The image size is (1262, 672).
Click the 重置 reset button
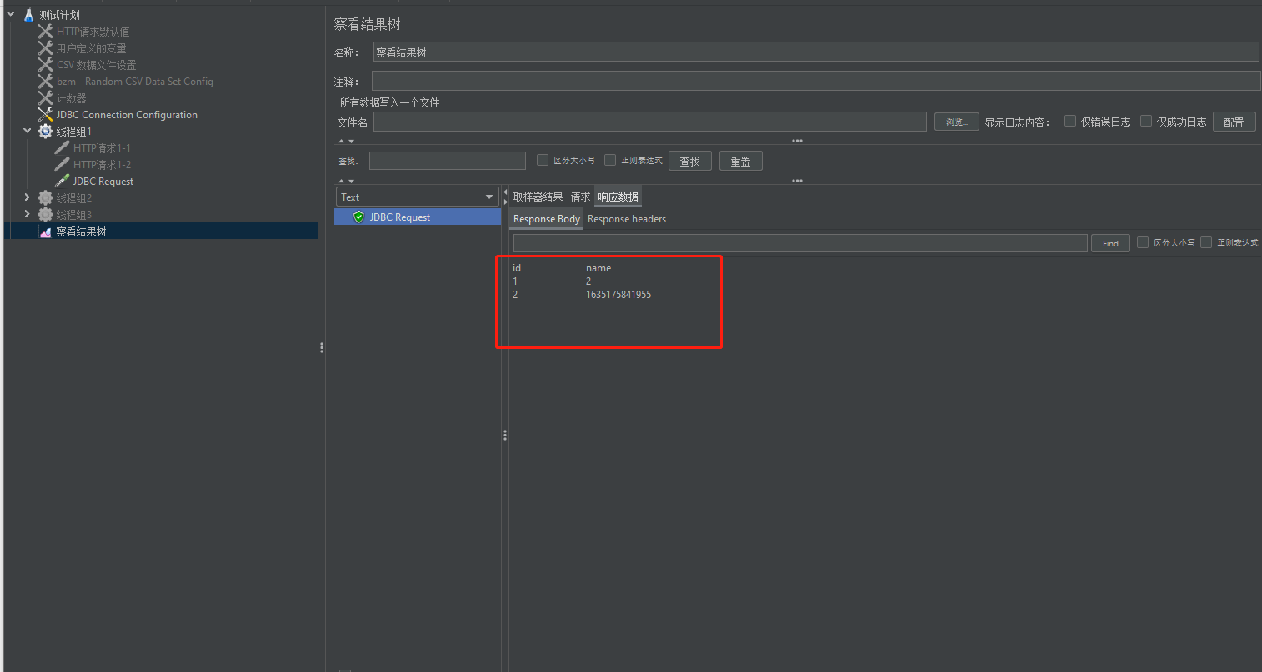741,161
